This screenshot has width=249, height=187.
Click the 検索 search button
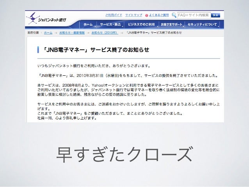pos(215,15)
